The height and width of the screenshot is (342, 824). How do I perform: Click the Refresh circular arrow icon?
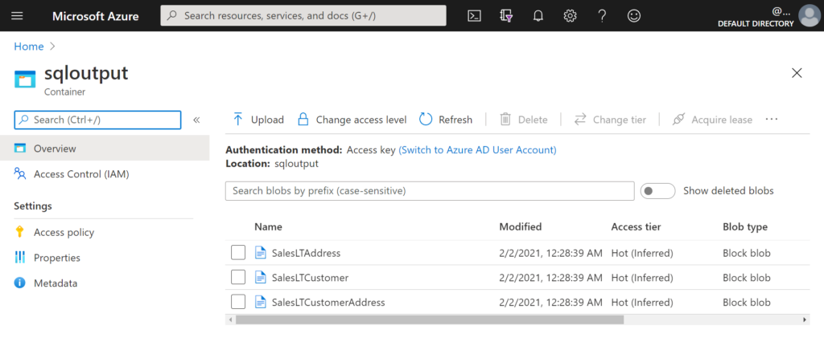[425, 120]
